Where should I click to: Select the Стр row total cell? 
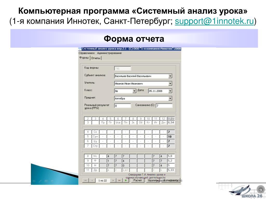pyautogui.click(x=171, y=146)
